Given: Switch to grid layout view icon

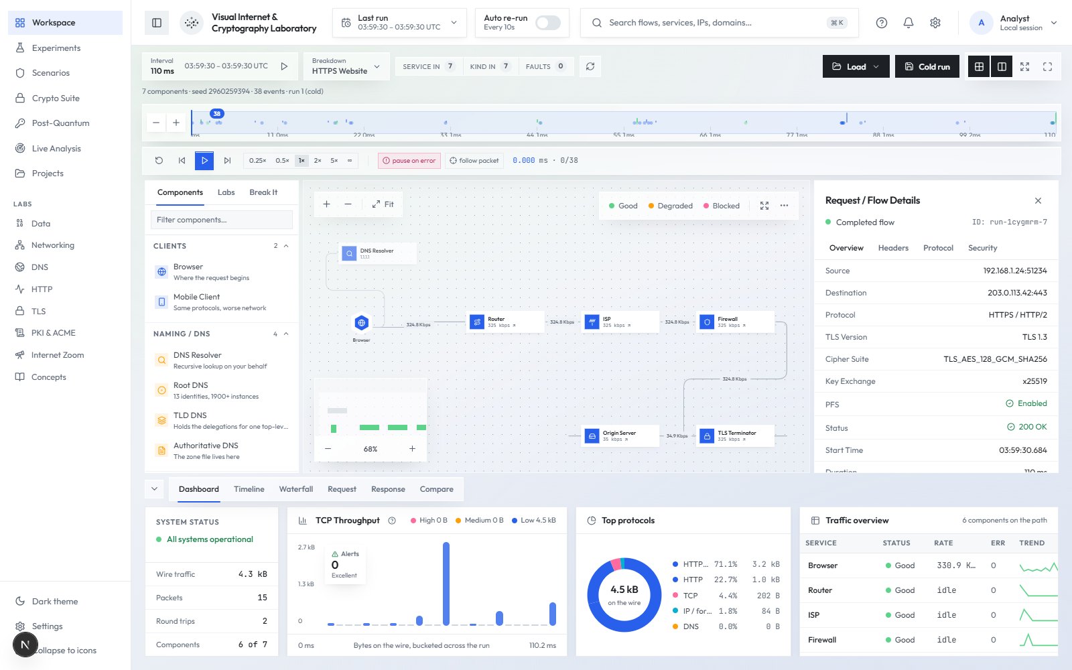Looking at the screenshot, I should click(x=979, y=66).
